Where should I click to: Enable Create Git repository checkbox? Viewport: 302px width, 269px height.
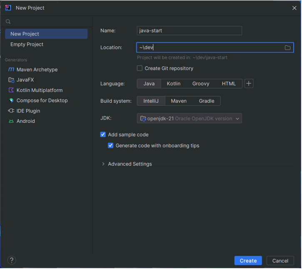pyautogui.click(x=140, y=68)
